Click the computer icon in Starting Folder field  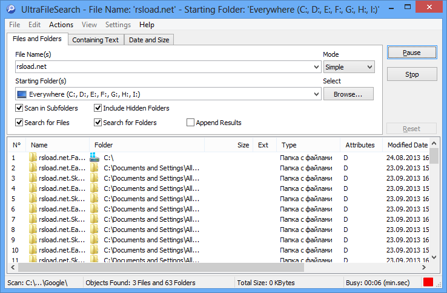tap(22, 94)
